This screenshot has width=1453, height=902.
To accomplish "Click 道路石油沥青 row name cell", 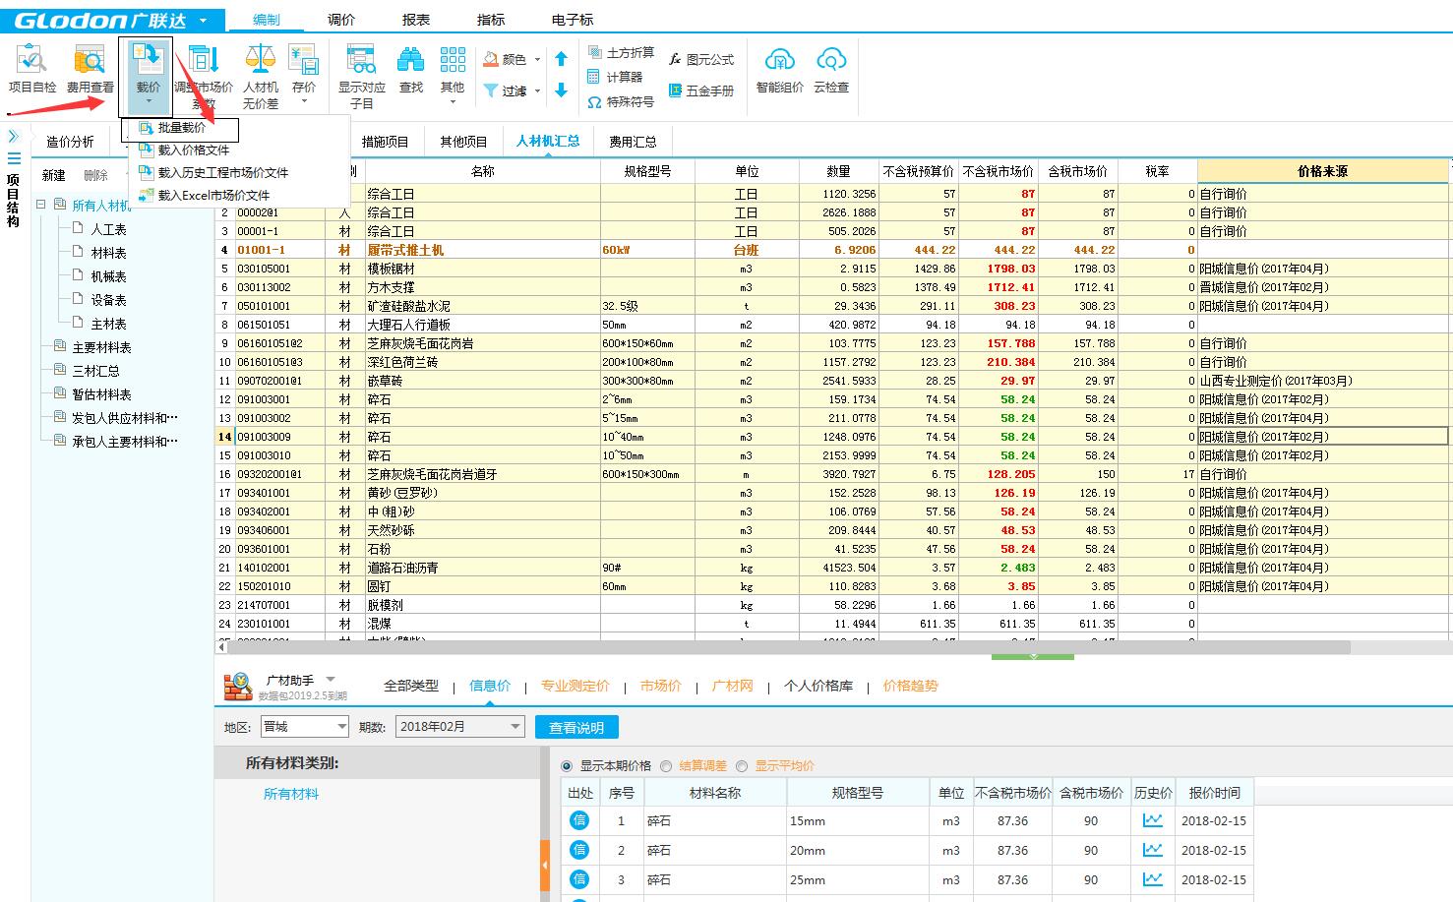I will [x=483, y=568].
